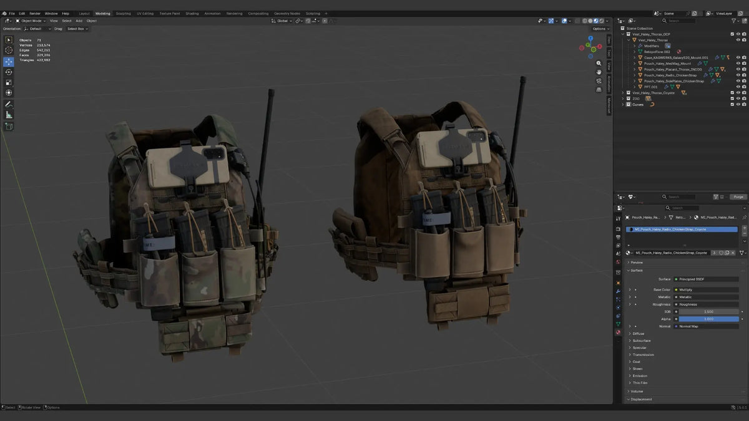
Task: Open the Physics properties tab icon
Action: point(618,307)
